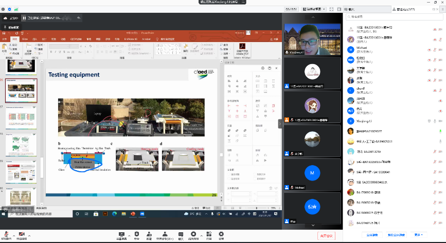Click the mute all button
446x243 pixels.
click(373, 235)
